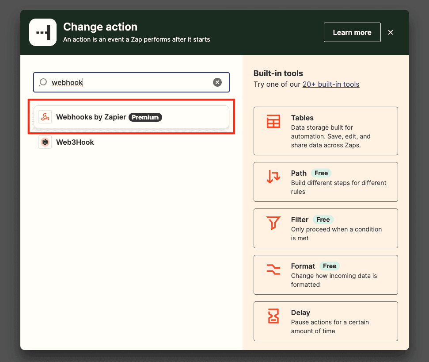429x362 pixels.
Task: Click into the webhook search field
Action: (131, 82)
